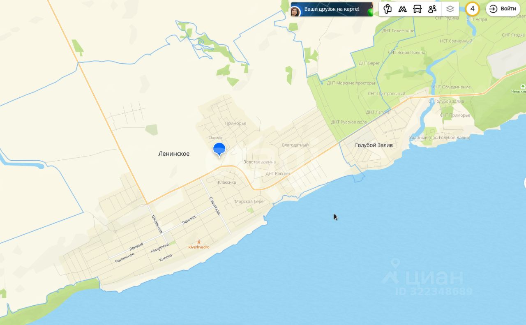Select the Морской берег label
Viewport: 526px width, 325px height.
point(250,201)
